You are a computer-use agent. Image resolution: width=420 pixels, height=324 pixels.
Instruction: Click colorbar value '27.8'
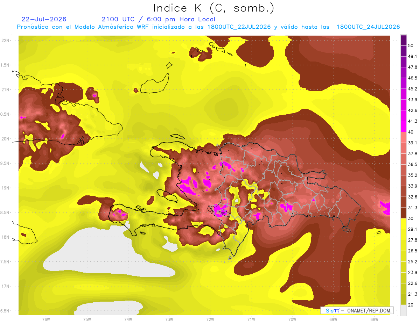tap(413, 240)
